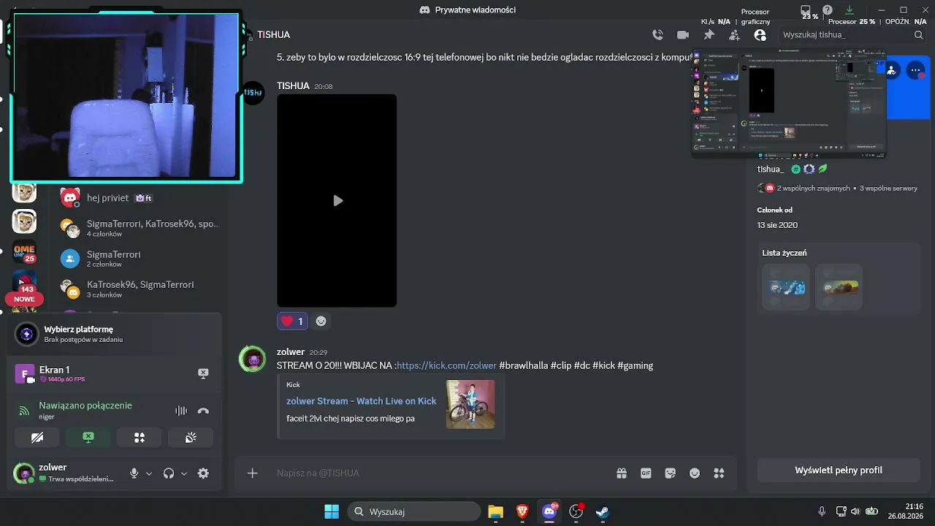
Task: Open the profile more options button
Action: 915,70
